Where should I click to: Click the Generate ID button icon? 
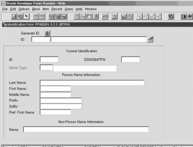(47, 33)
